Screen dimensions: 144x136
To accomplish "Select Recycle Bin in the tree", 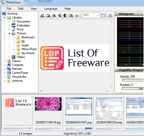I will tap(19, 77).
